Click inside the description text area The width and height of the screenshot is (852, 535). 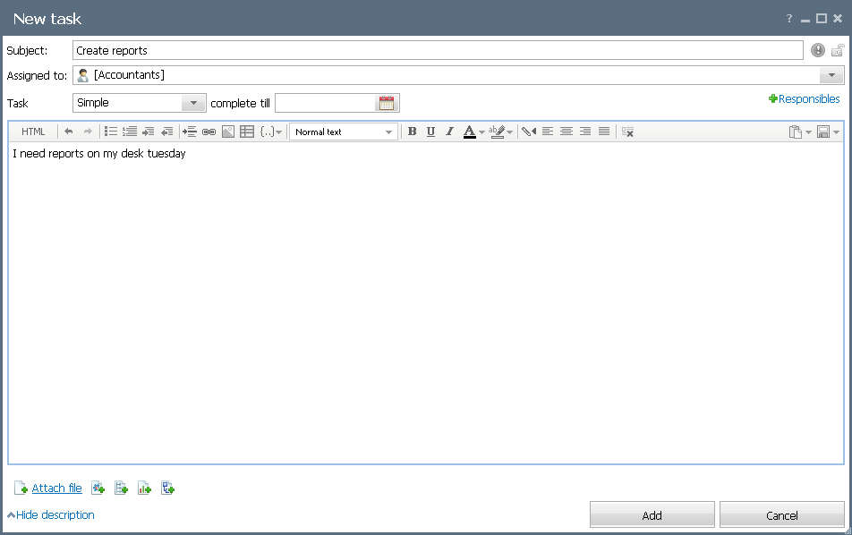(x=425, y=304)
